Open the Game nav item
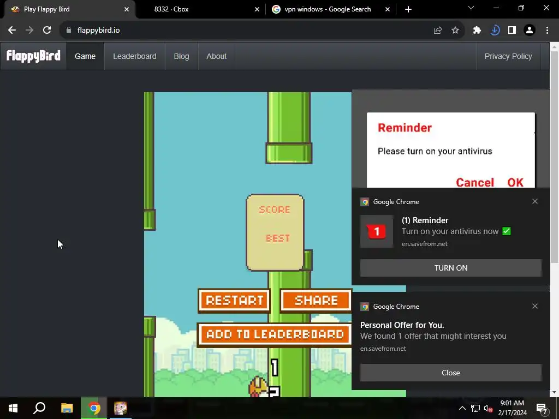This screenshot has height=419, width=559. 85,56
